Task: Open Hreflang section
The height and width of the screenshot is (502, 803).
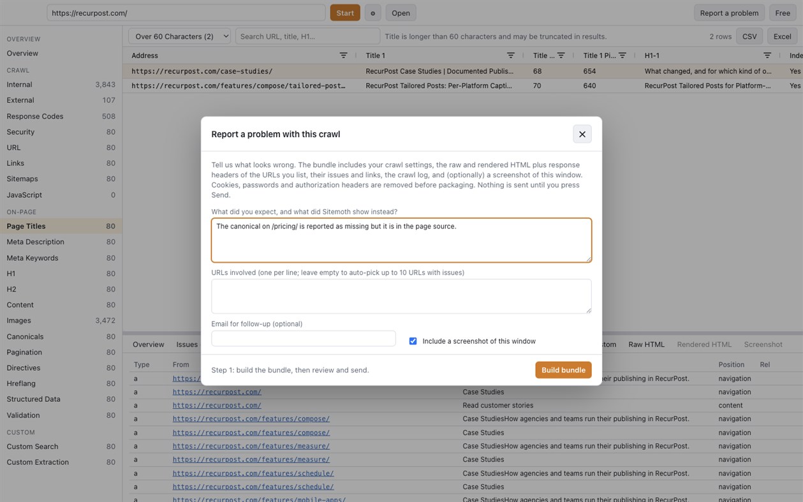Action: click(61, 383)
